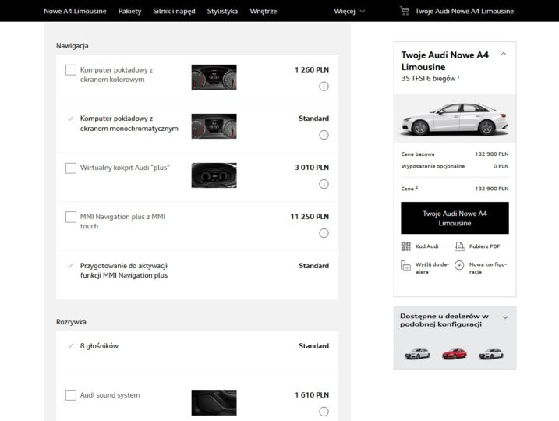Viewport: 559px width, 421px height.
Task: View info for MMI Navigation plus
Action: pos(324,233)
